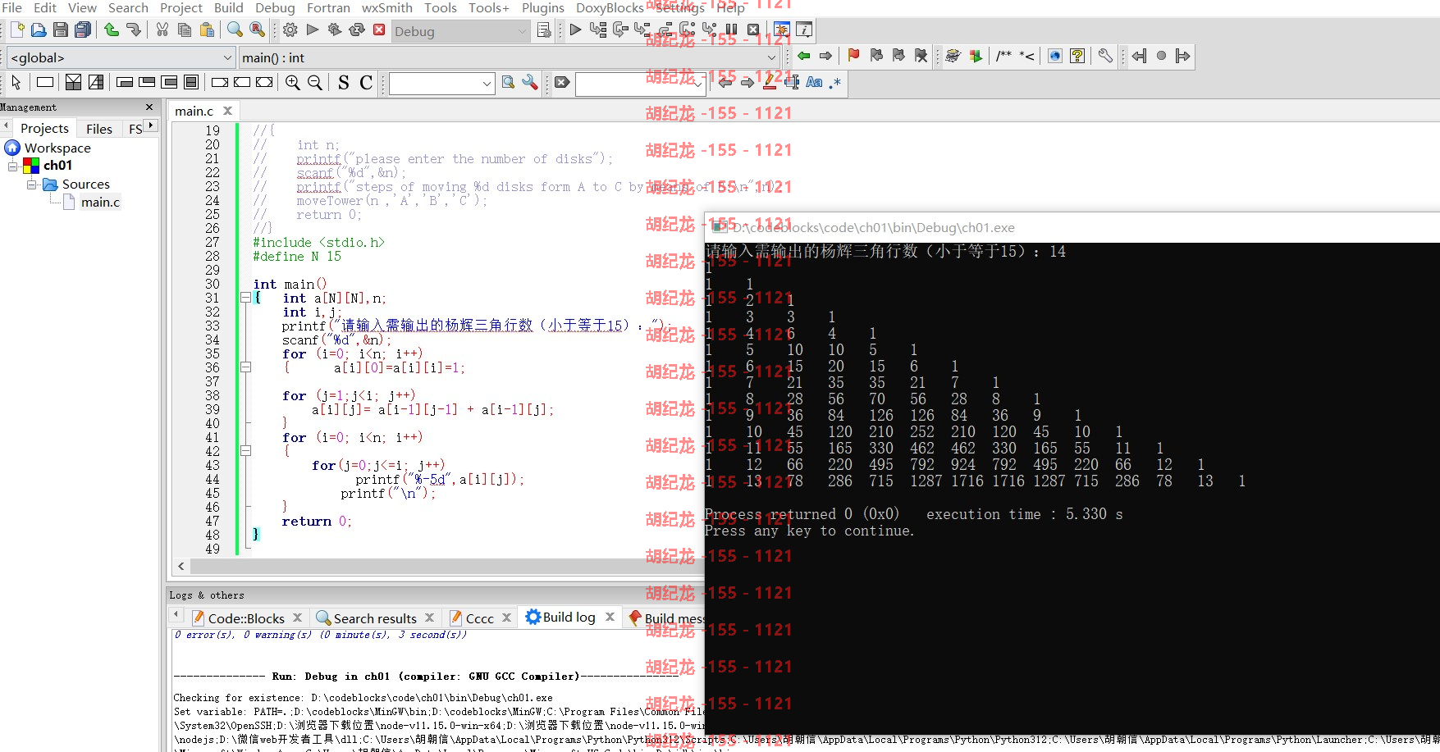1440x752 pixels.
Task: Undo the last edit
Action: (112, 30)
